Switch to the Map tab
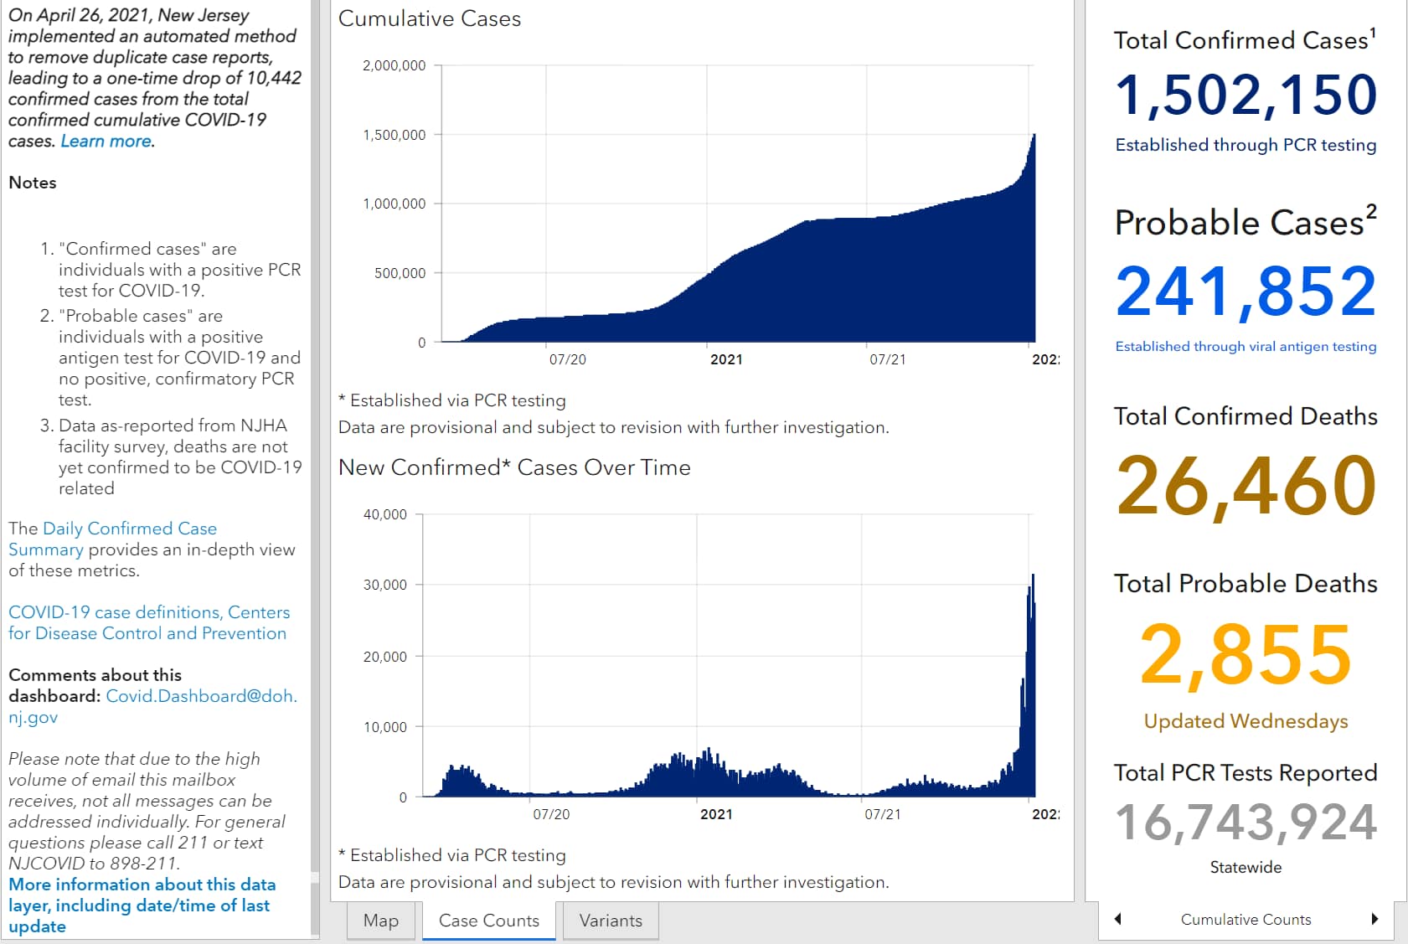This screenshot has width=1408, height=944. point(381,921)
